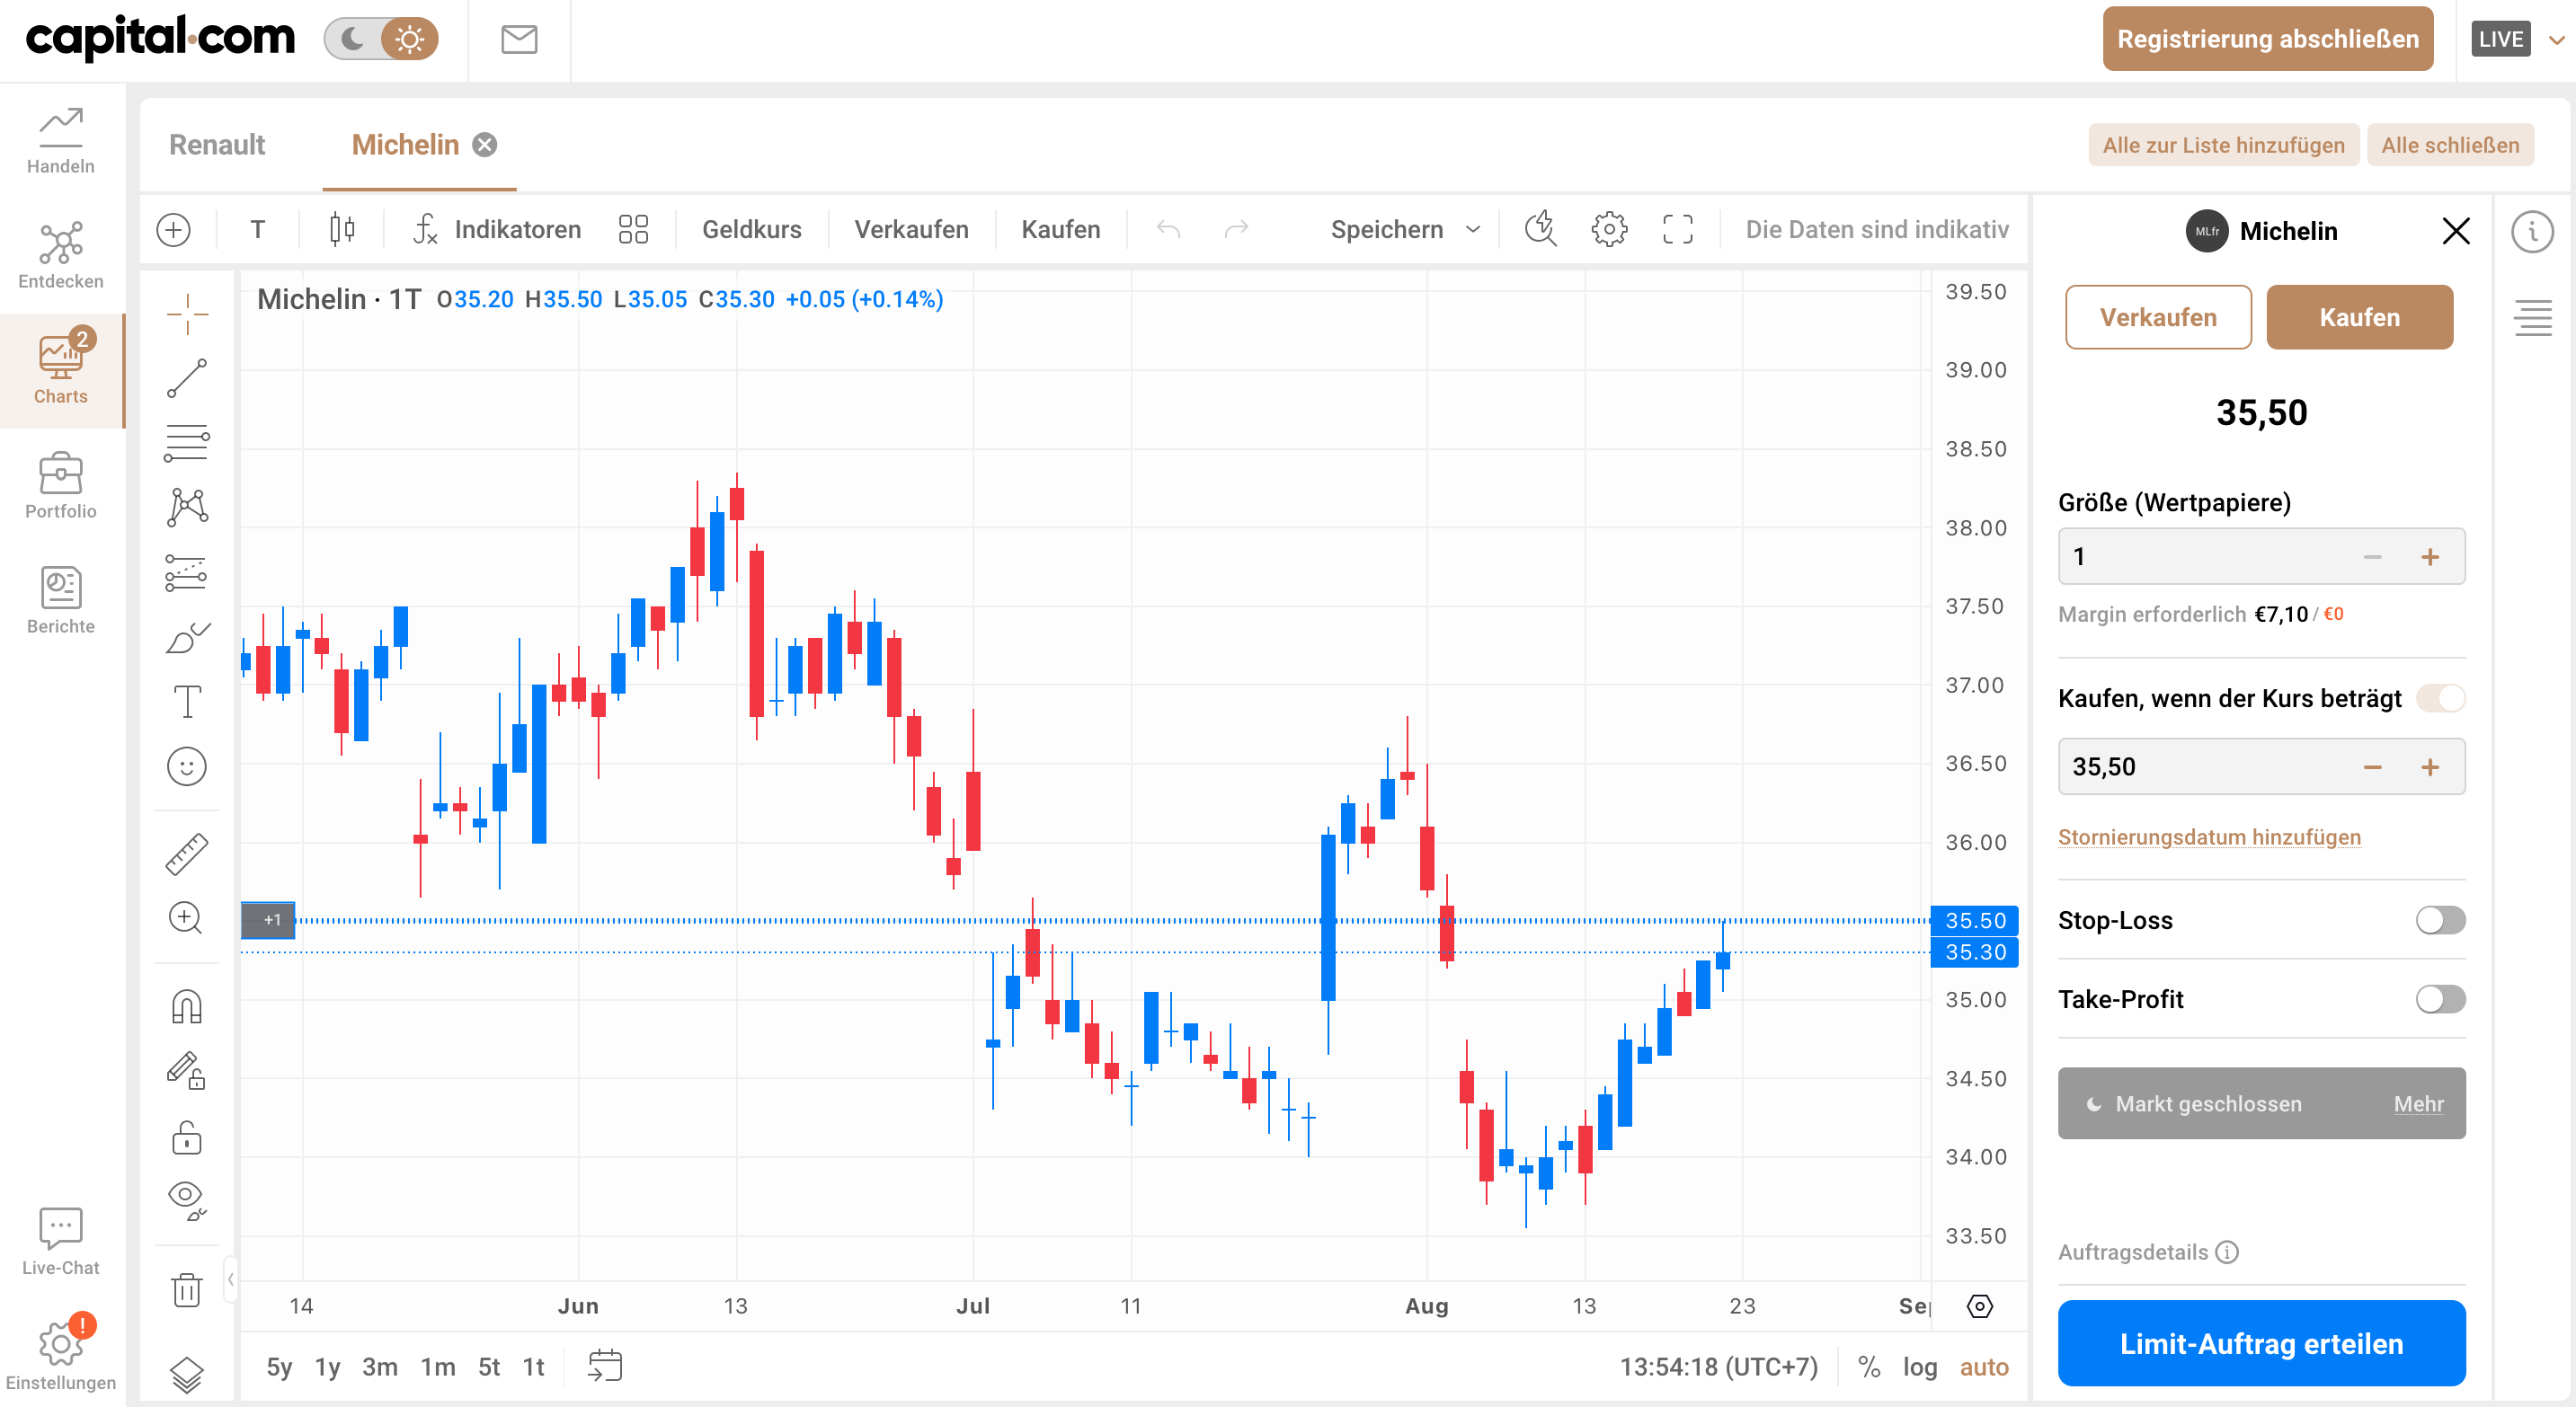Image resolution: width=2576 pixels, height=1407 pixels.
Task: Enter fullscreen chart mode
Action: click(x=1678, y=229)
